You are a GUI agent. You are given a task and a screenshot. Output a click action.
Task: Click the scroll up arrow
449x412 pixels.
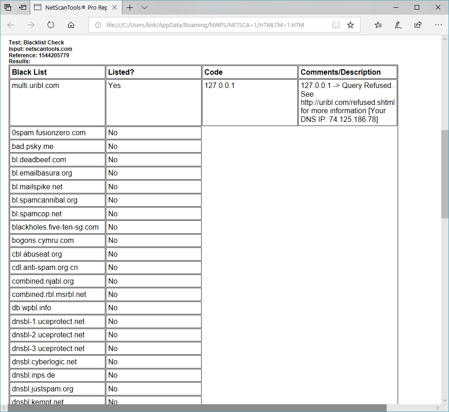[445, 38]
